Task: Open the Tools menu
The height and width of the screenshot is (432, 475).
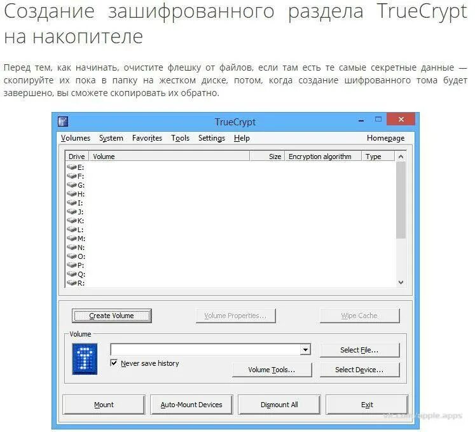Action: pyautogui.click(x=180, y=138)
